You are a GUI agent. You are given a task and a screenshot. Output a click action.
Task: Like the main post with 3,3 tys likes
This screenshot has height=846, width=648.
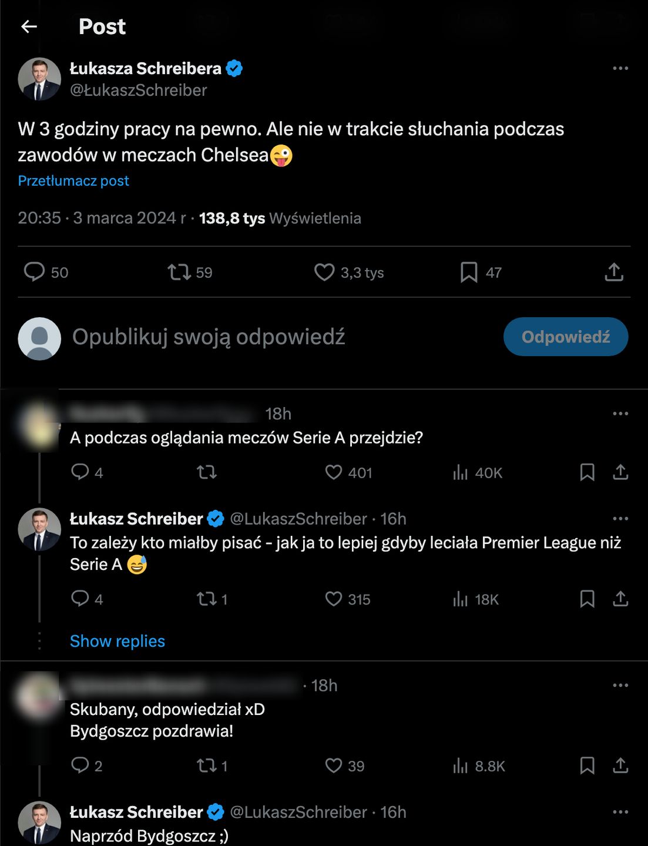pyautogui.click(x=324, y=272)
